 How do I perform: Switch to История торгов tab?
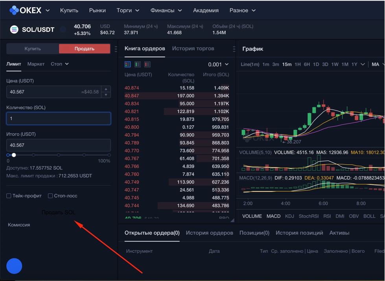click(x=193, y=48)
